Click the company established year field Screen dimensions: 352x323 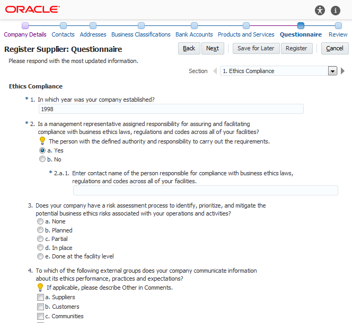[x=171, y=109]
